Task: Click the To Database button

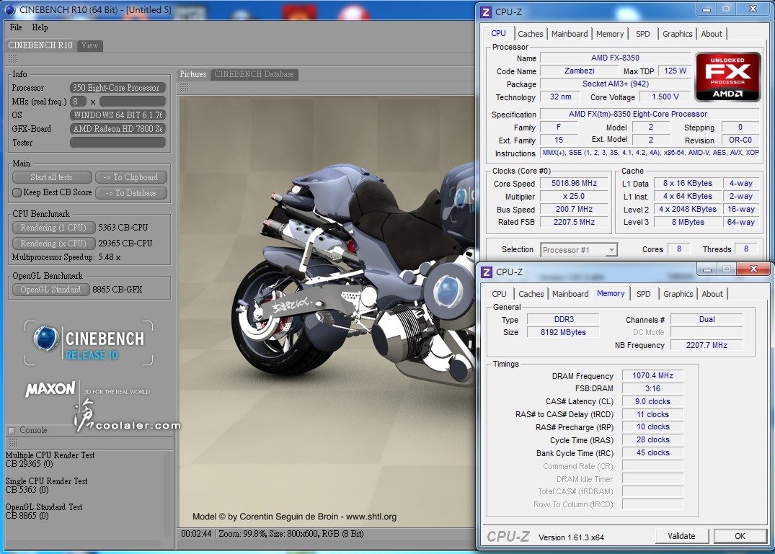Action: pyautogui.click(x=131, y=192)
